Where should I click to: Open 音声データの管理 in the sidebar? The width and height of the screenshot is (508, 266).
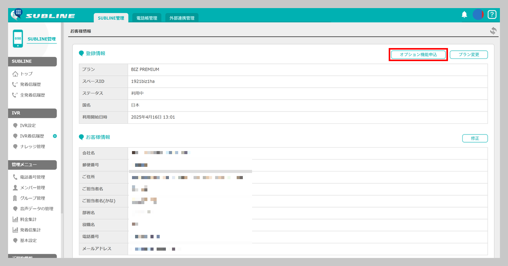click(37, 209)
